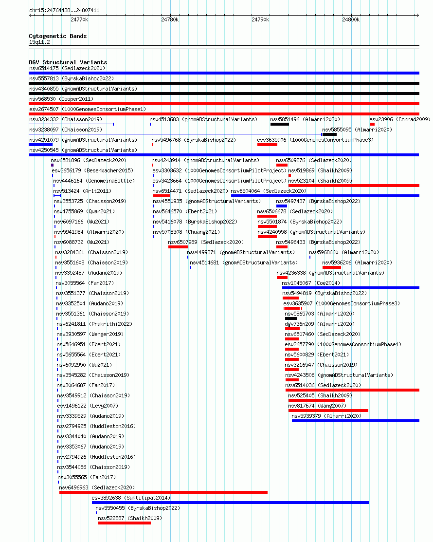Click nsv5865703 (Almarri2020) black bar
This screenshot has height=542, width=433.
pyautogui.click(x=291, y=318)
